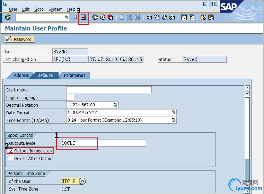The width and height of the screenshot is (264, 194).
Task: Click the Print icon
Action: [122, 17]
